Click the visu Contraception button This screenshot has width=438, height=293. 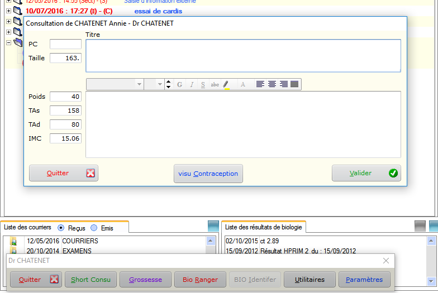(x=208, y=174)
